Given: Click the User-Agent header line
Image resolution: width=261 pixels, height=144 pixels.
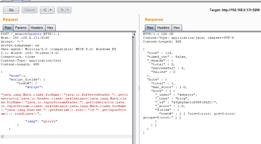Looking at the screenshot, I should click(x=59, y=51).
